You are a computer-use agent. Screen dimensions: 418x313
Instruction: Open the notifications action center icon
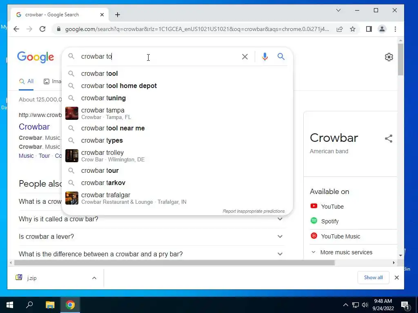tap(405, 305)
